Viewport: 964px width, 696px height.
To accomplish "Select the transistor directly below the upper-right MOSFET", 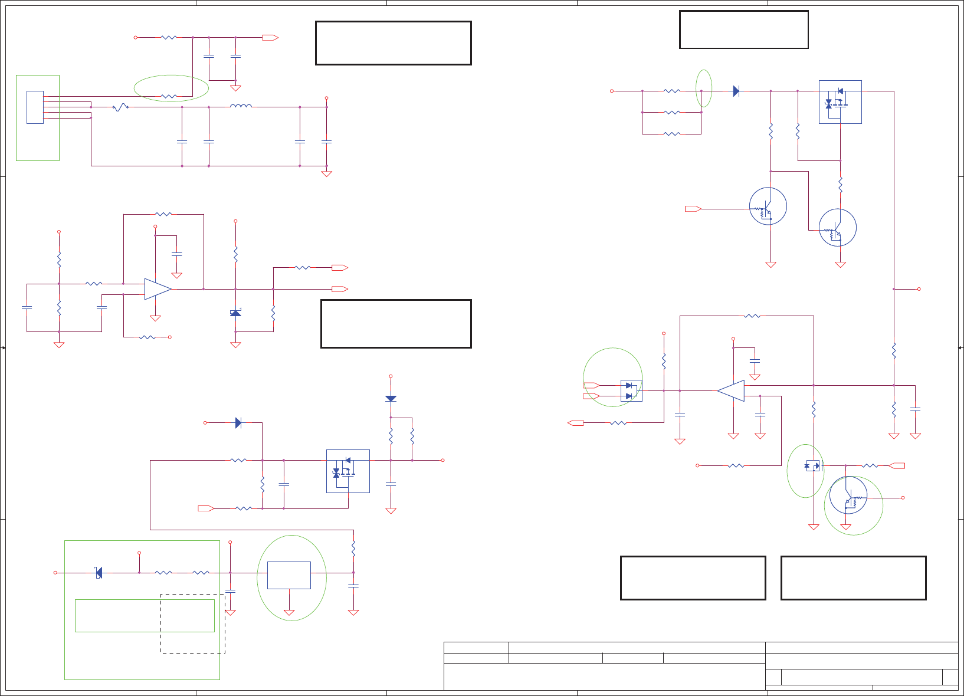I will pyautogui.click(x=838, y=227).
